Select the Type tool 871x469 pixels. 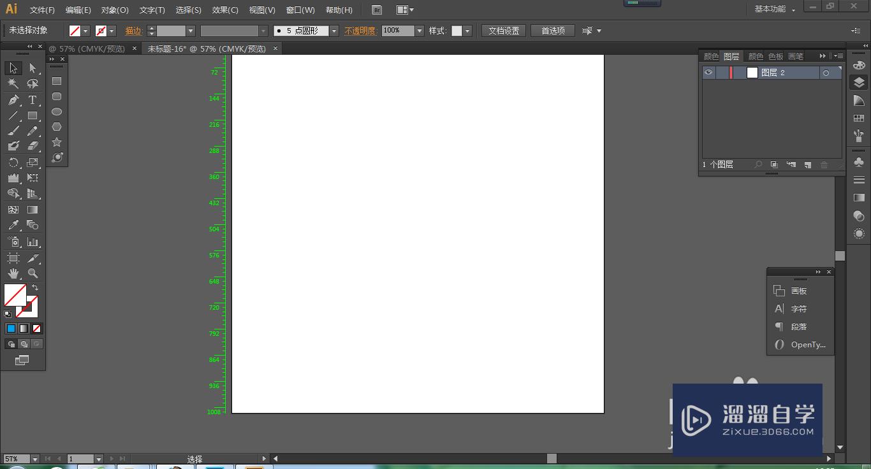[x=33, y=100]
